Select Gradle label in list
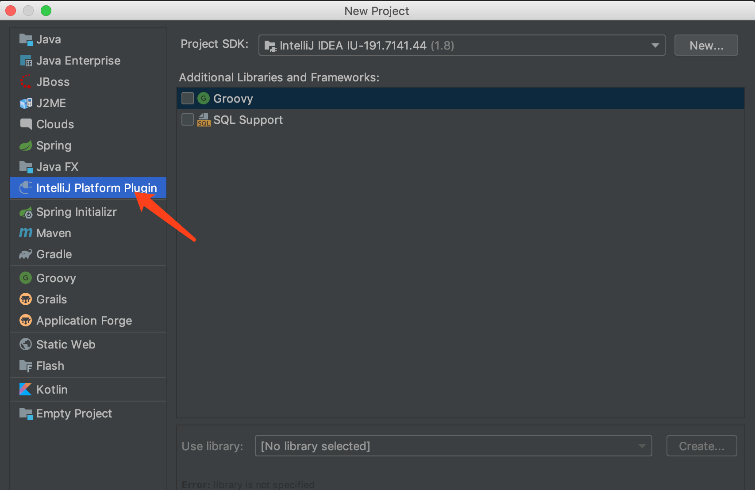Screen dimensions: 755x490 pyautogui.click(x=54, y=254)
